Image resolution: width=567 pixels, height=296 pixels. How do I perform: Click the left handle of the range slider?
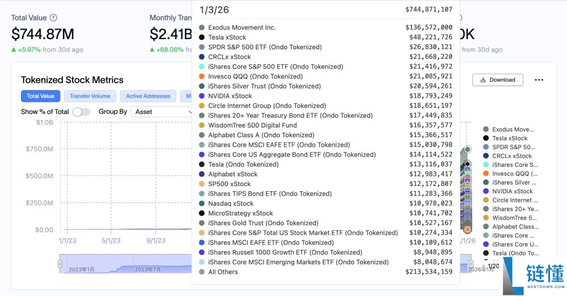(x=60, y=264)
